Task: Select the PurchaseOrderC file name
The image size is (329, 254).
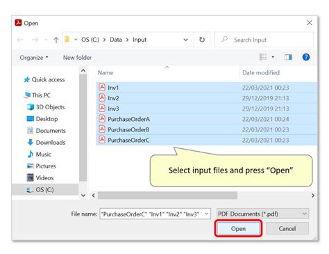Action: pos(128,140)
